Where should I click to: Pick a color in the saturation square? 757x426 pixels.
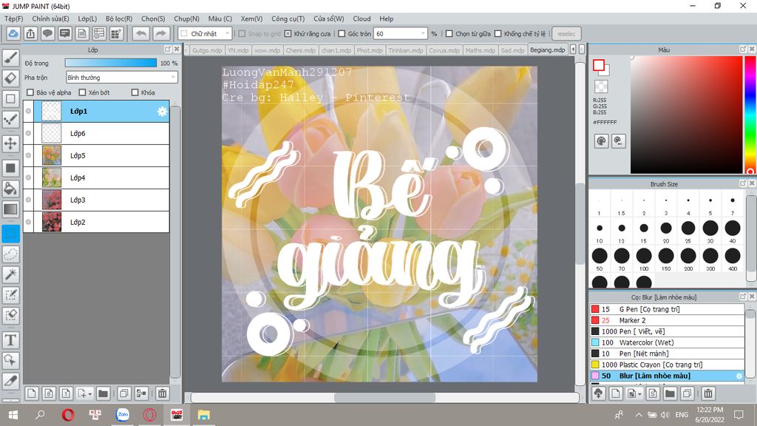click(x=686, y=115)
